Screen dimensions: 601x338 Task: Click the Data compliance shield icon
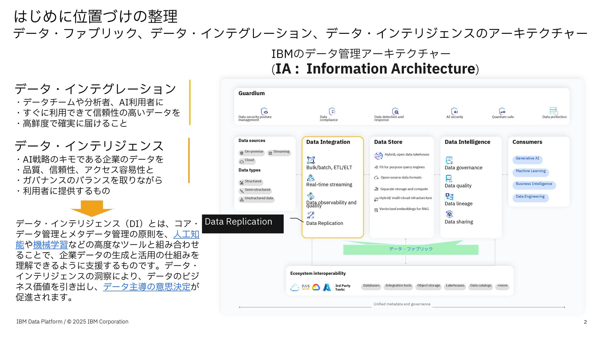(x=332, y=111)
